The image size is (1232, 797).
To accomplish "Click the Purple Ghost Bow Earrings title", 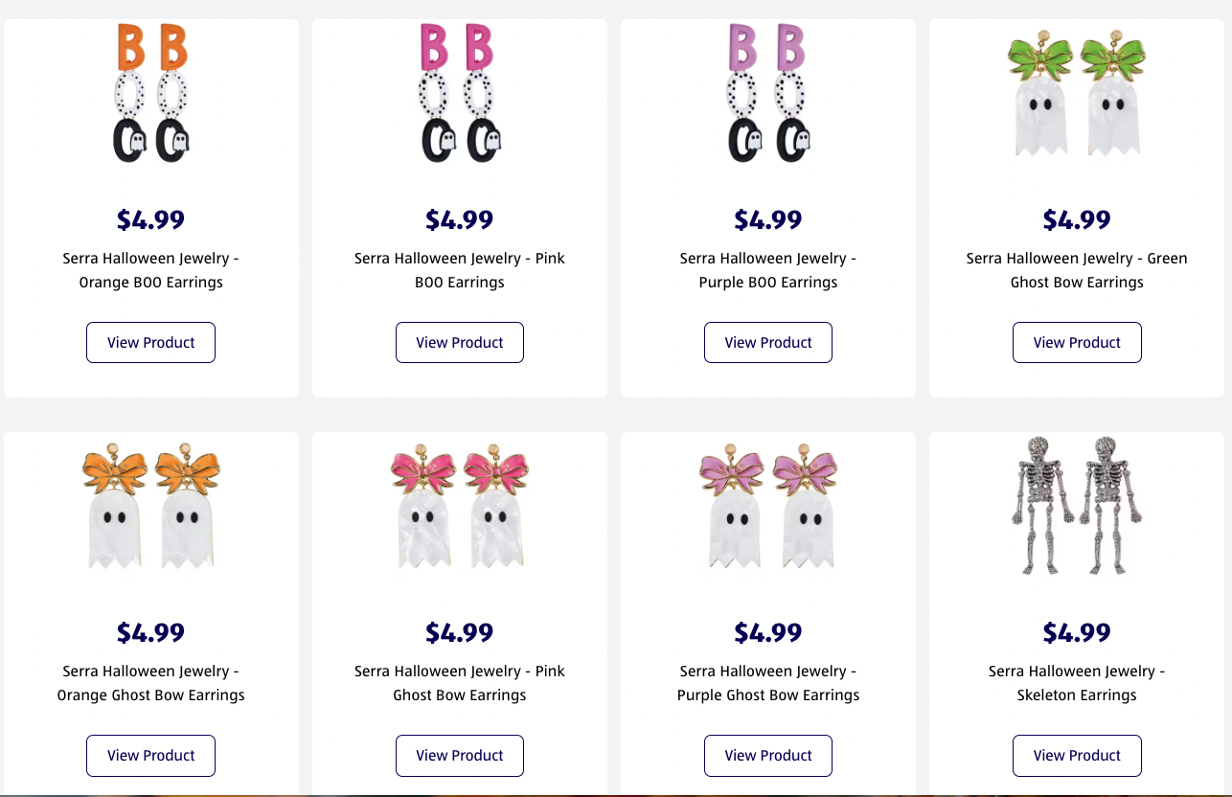I will pyautogui.click(x=768, y=683).
